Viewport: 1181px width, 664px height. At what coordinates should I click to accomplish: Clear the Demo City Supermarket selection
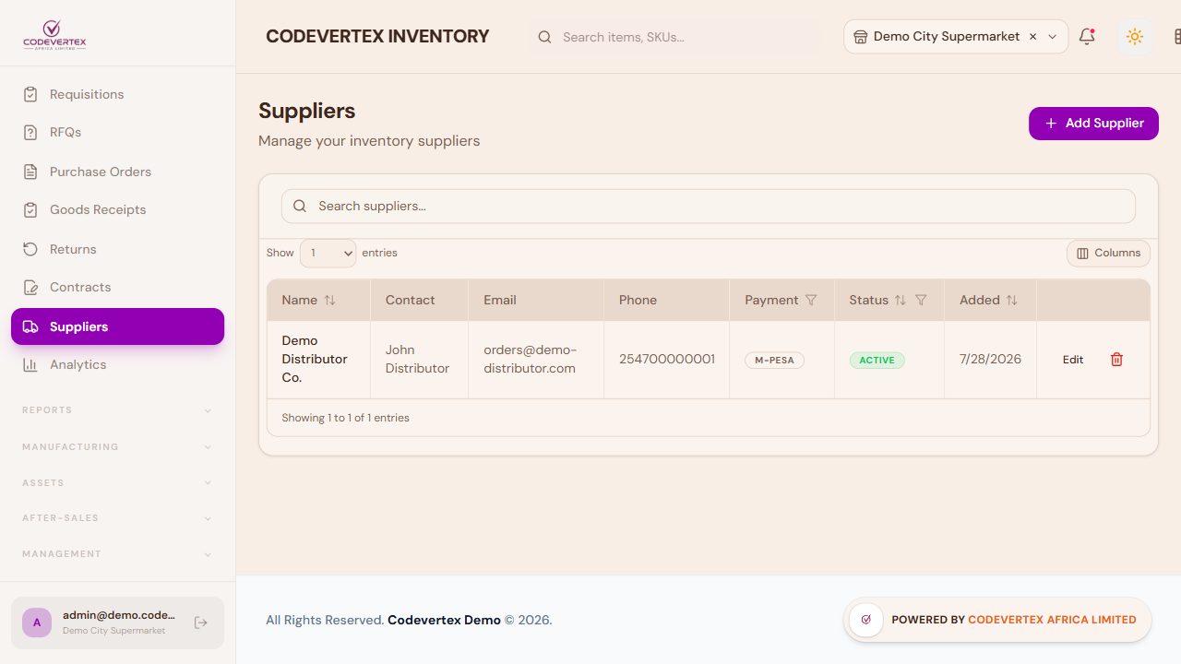pos(1032,37)
